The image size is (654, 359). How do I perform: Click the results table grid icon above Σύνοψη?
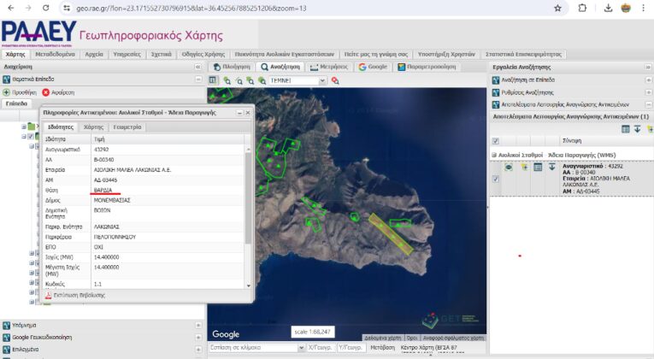click(625, 129)
